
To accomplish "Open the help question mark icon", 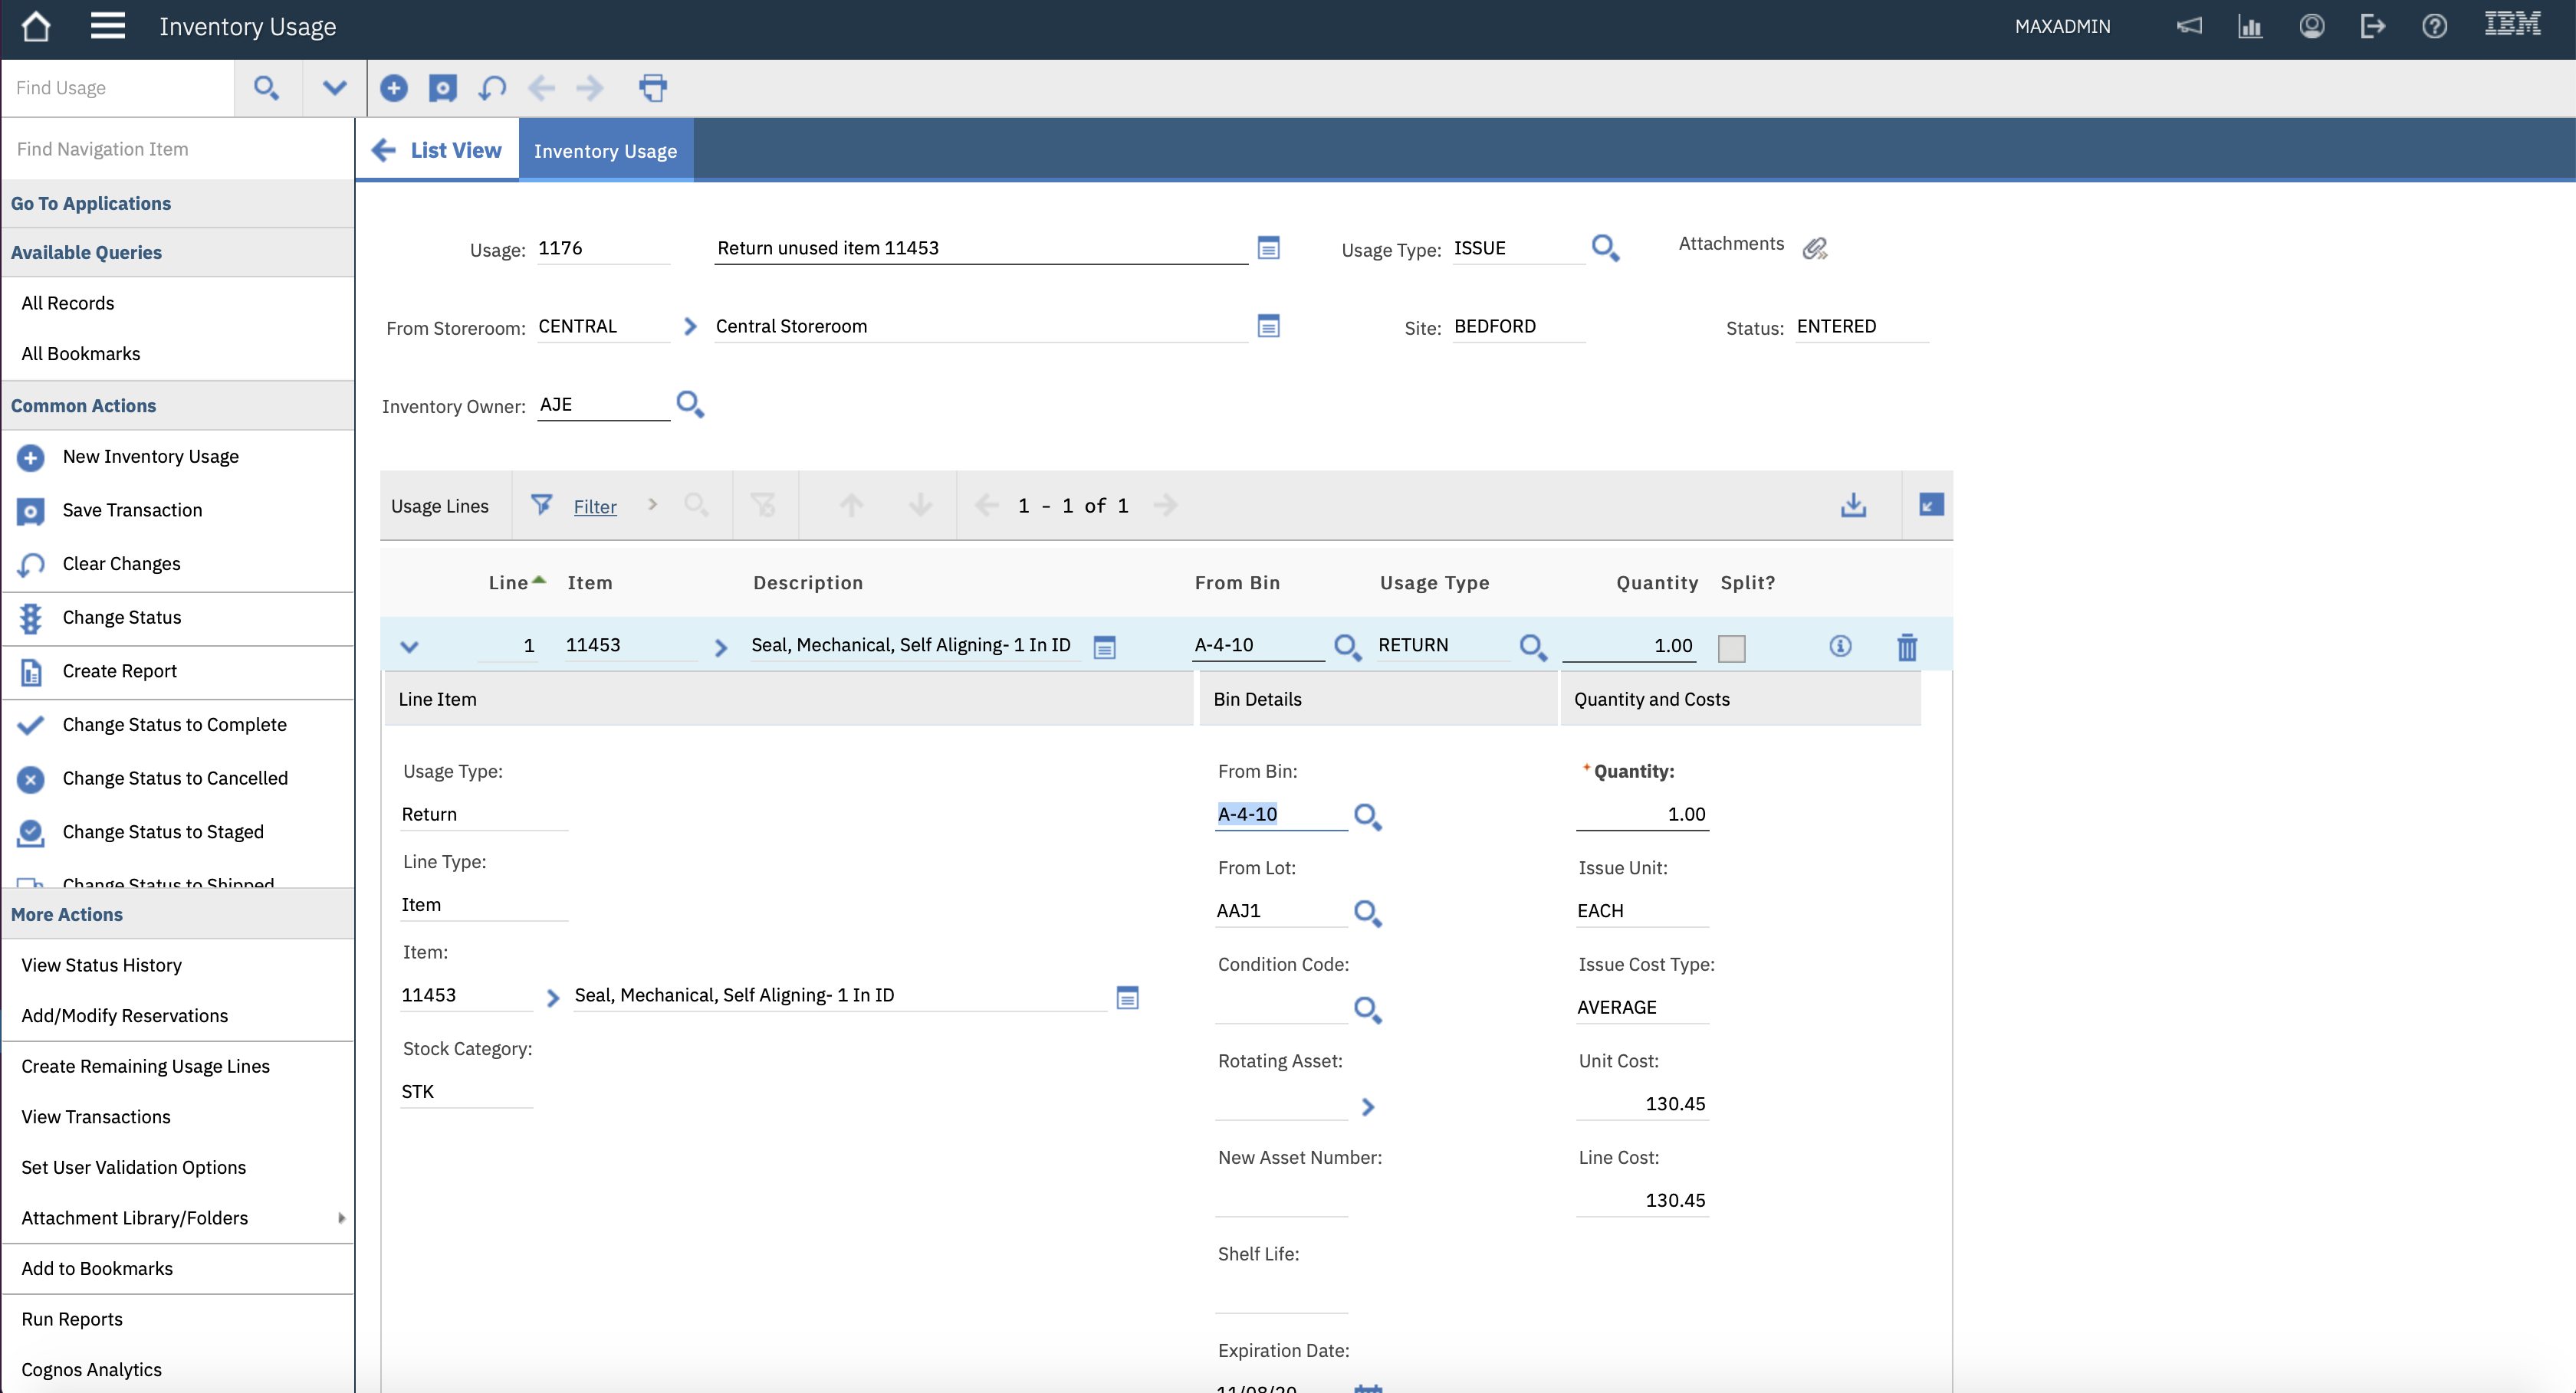I will (x=2434, y=26).
